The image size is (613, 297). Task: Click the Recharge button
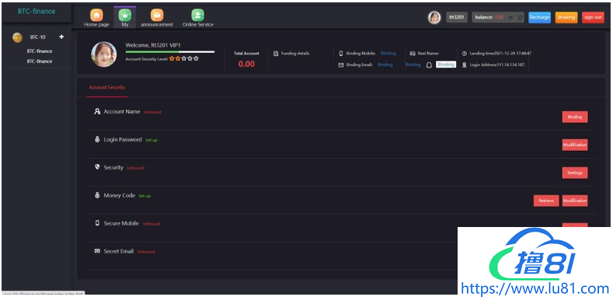(x=539, y=17)
